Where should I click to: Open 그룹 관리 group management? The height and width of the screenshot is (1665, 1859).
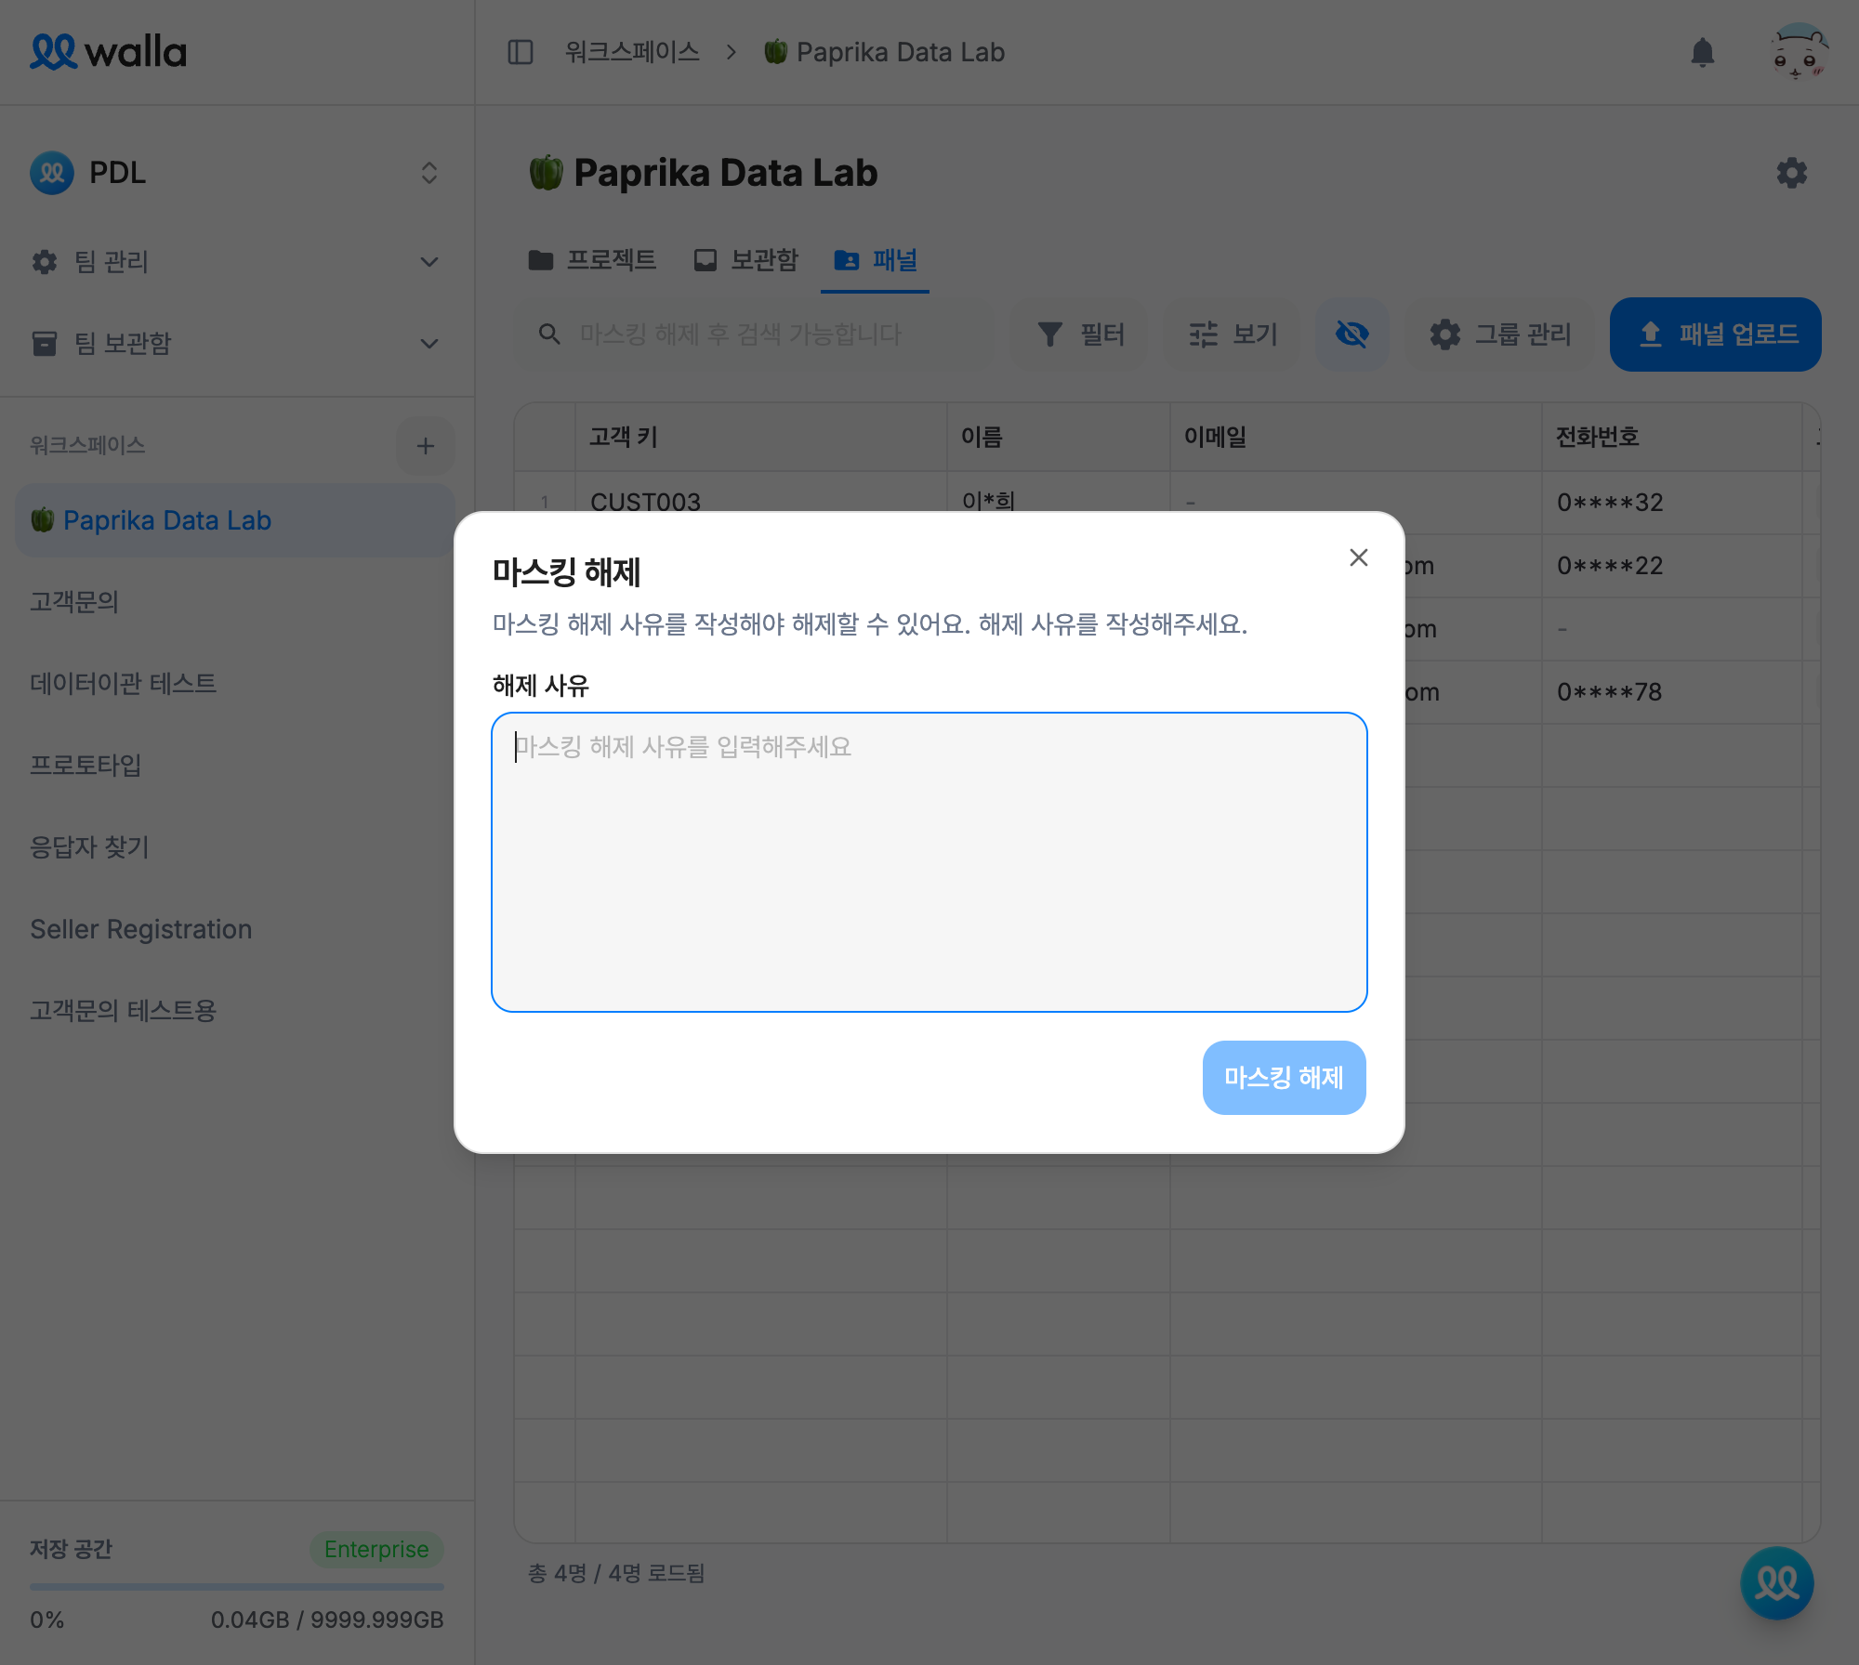(1498, 334)
